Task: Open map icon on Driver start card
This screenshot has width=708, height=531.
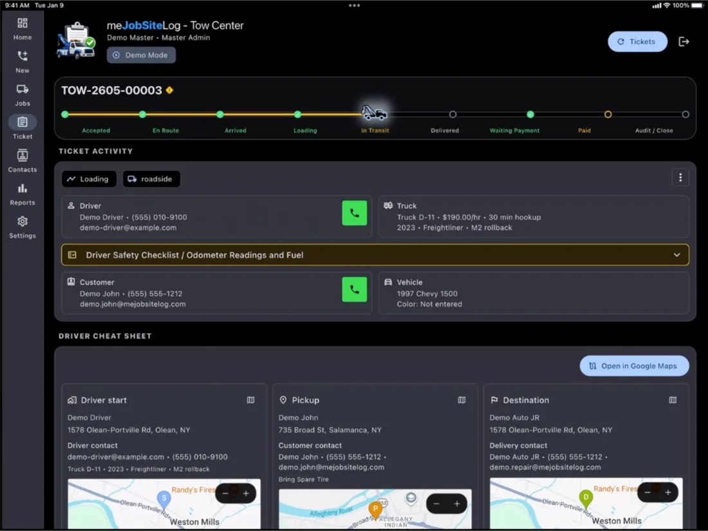Action: pos(250,400)
